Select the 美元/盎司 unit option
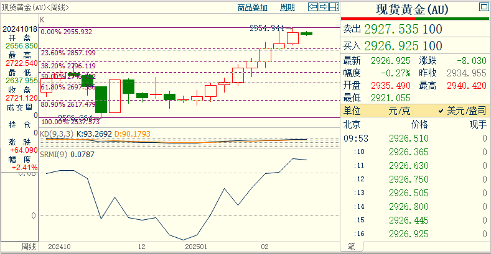This screenshot has width=491, height=254. pyautogui.click(x=466, y=111)
